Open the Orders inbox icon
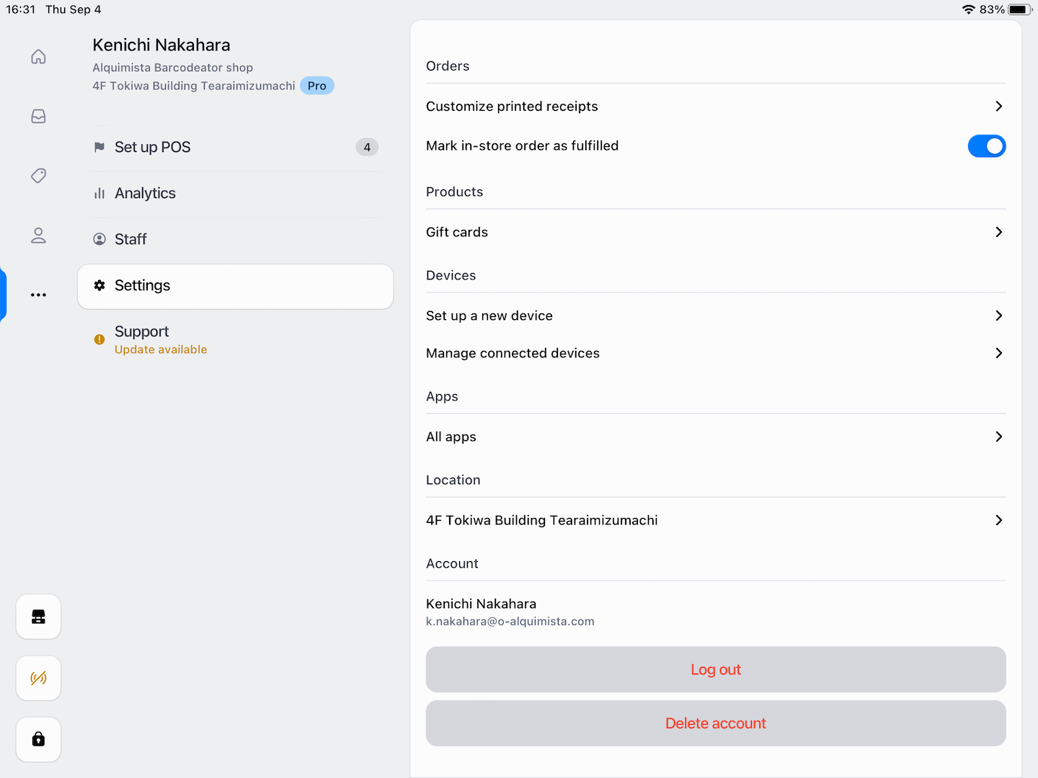The height and width of the screenshot is (778, 1038). coord(38,117)
